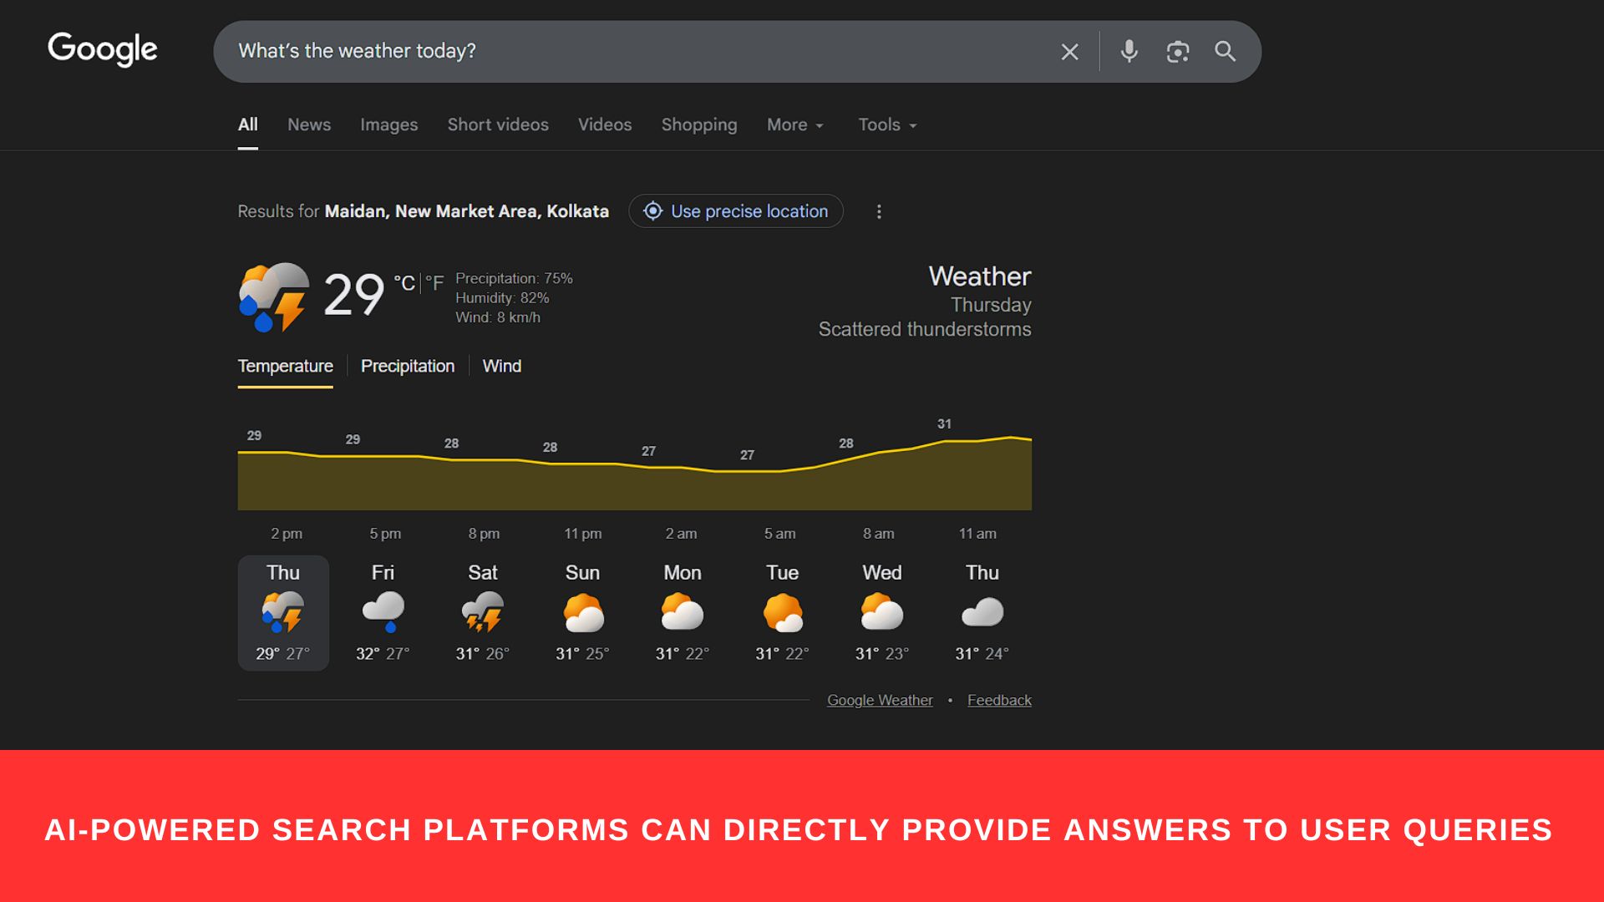The width and height of the screenshot is (1604, 902).
Task: Toggle the Wind graph view
Action: pyautogui.click(x=502, y=366)
